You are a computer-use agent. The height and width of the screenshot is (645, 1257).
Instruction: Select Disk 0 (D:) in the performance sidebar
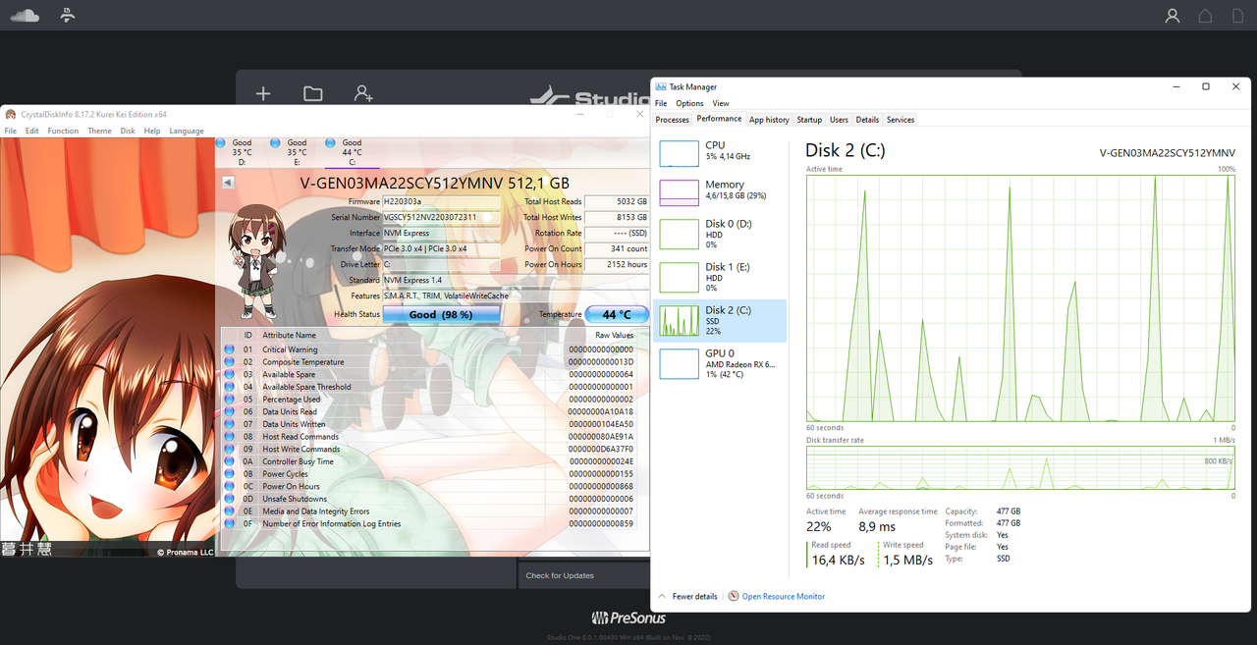720,235
